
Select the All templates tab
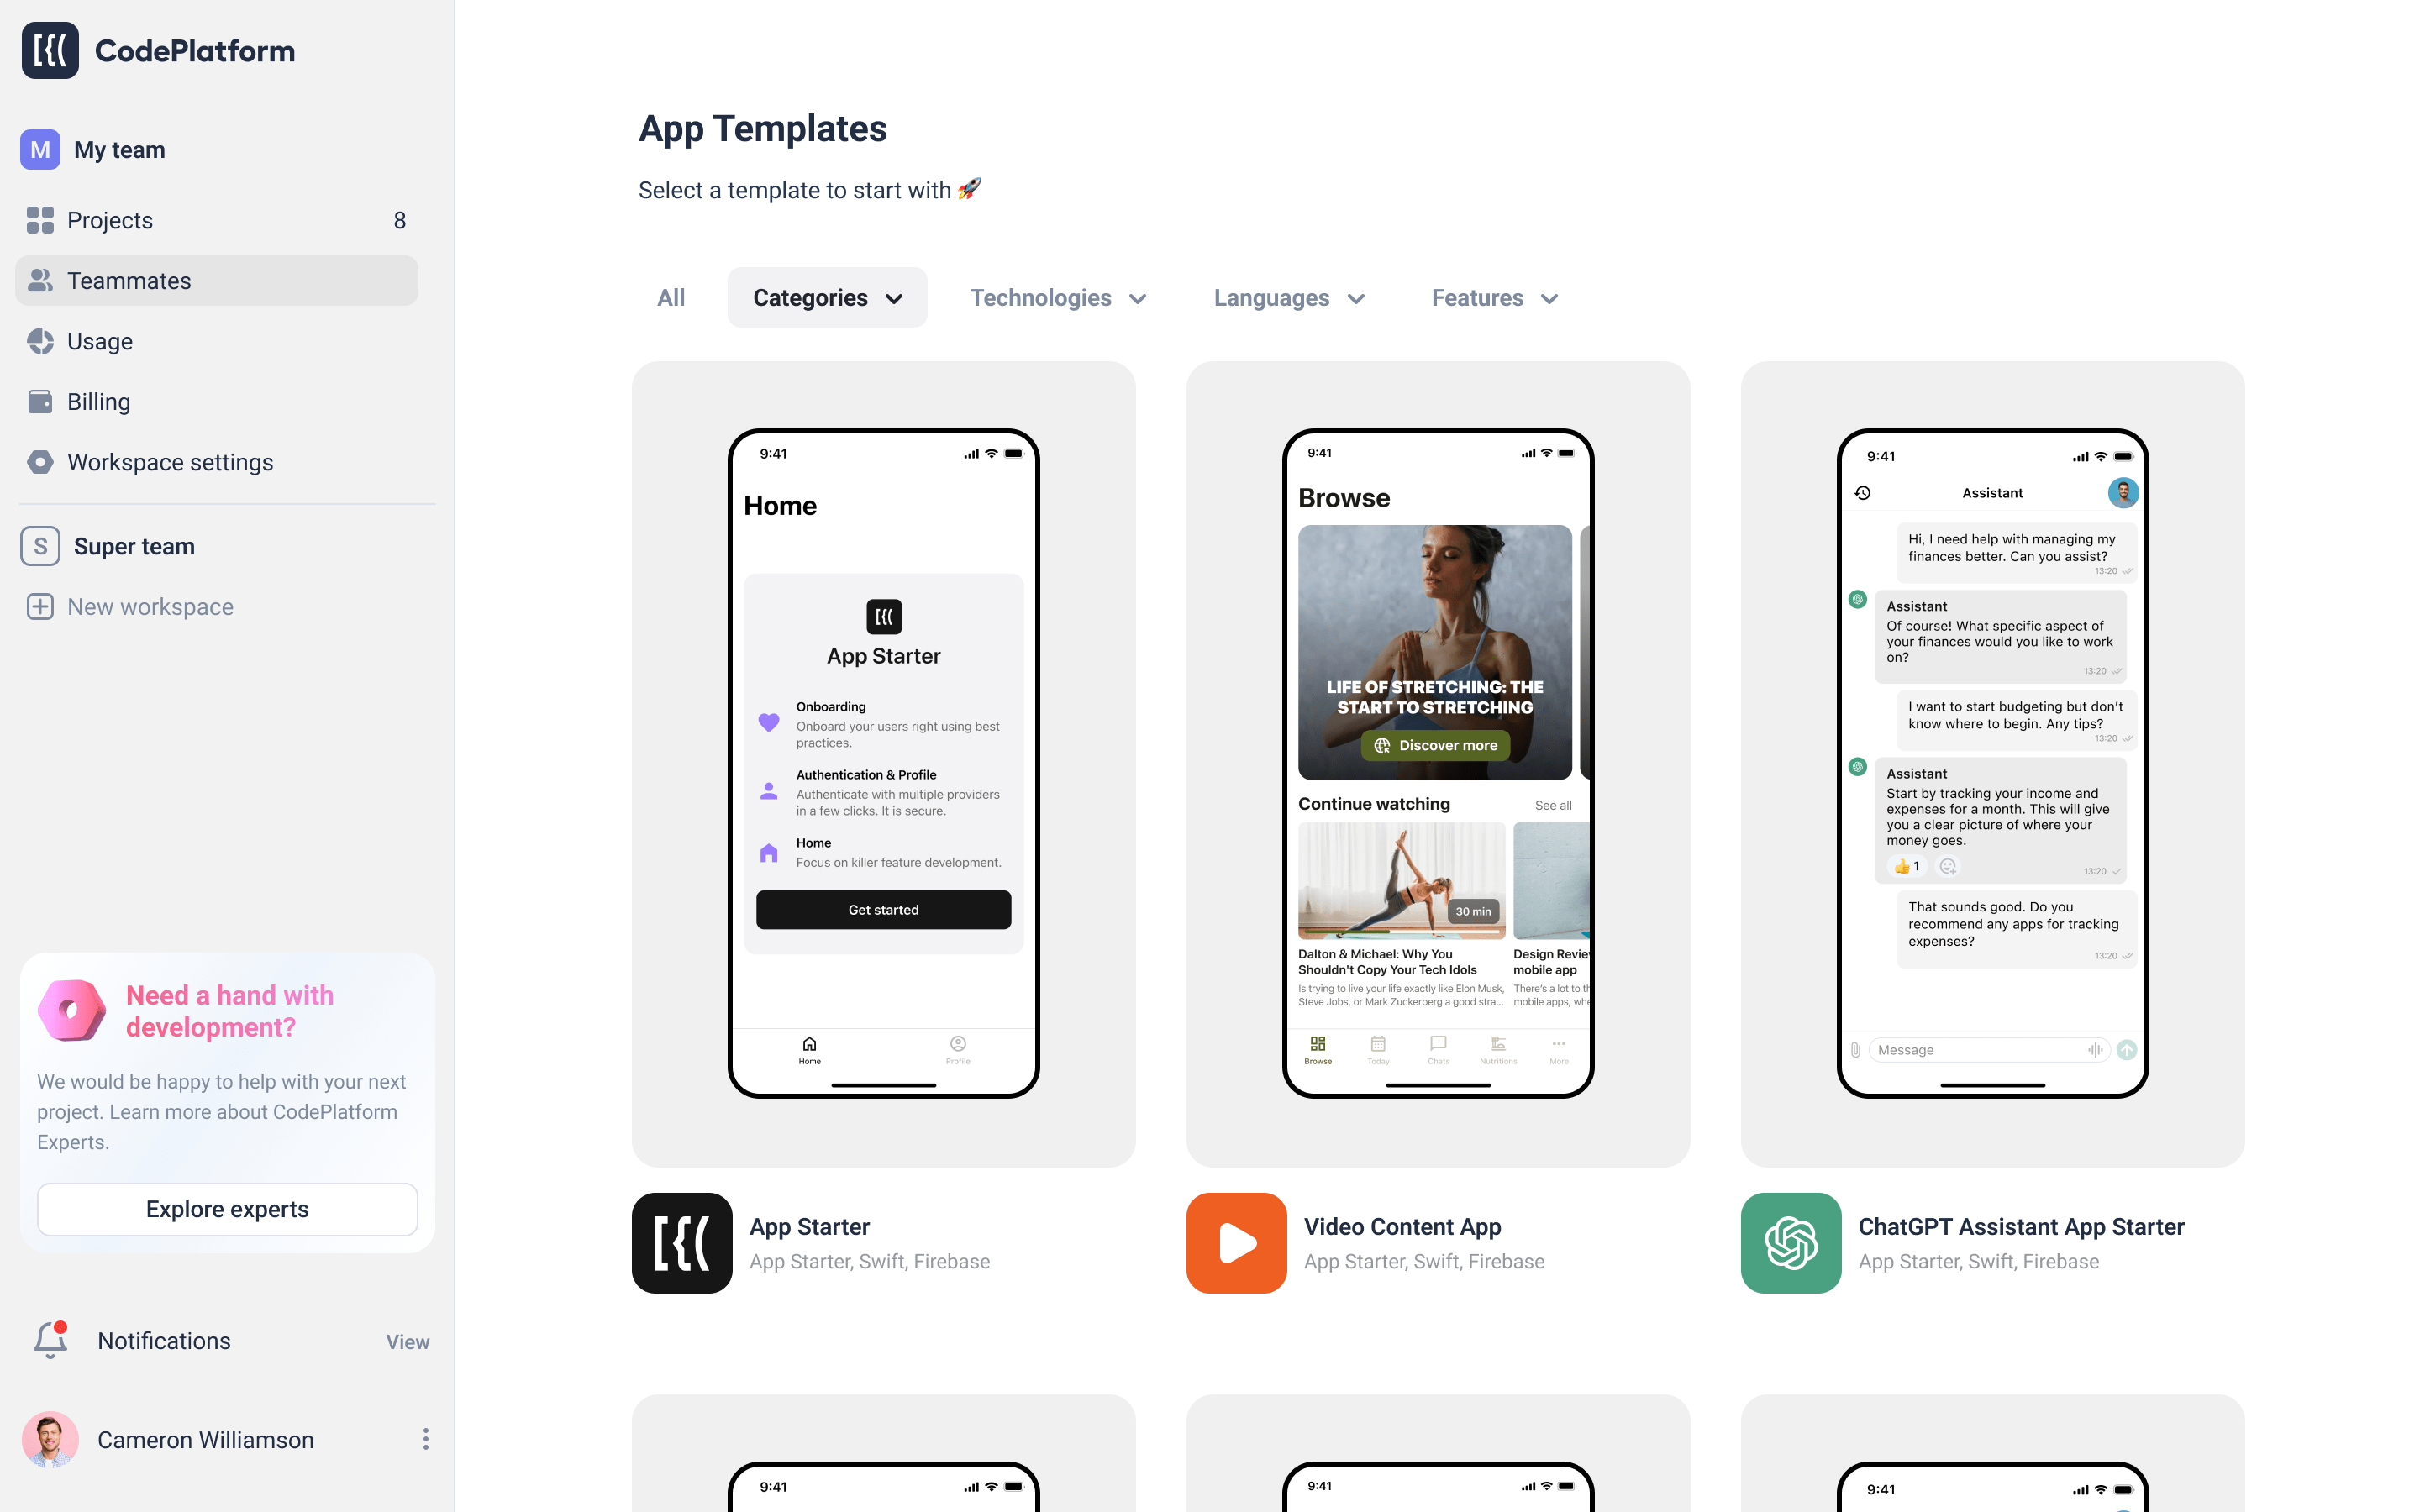[669, 298]
